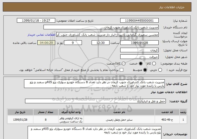Click the row number cell 1

click(183, 120)
